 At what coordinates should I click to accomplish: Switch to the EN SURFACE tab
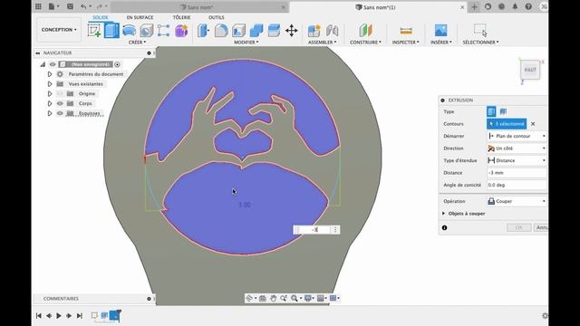(x=140, y=17)
